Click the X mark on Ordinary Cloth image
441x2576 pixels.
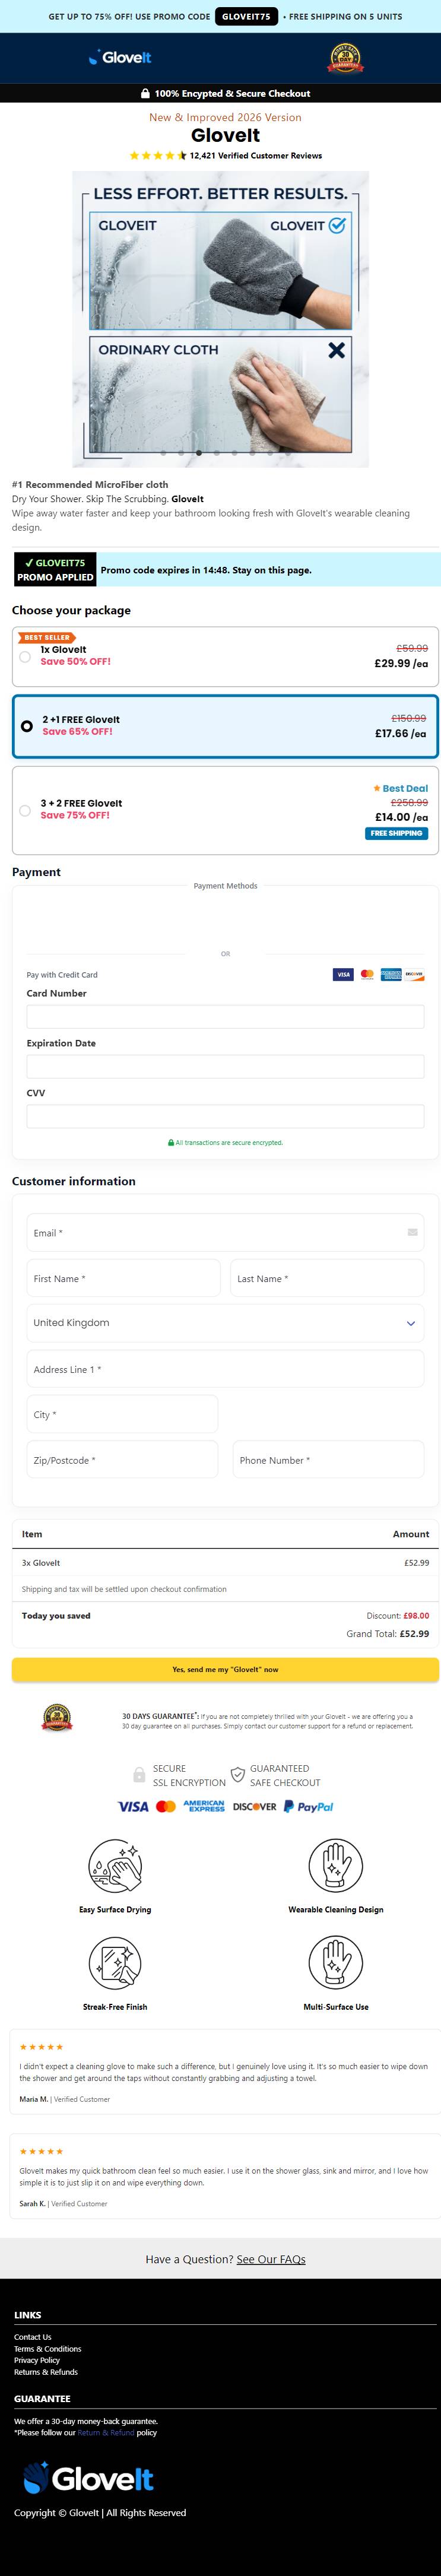click(x=336, y=350)
